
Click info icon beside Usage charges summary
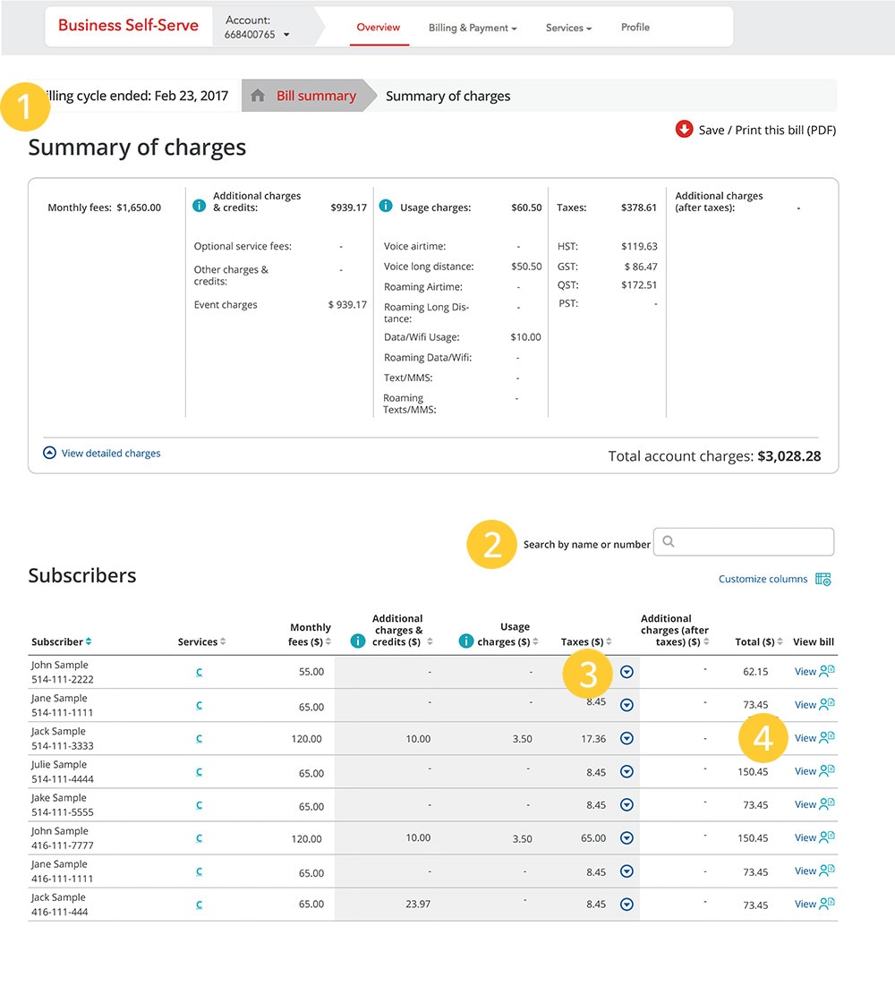[x=386, y=206]
